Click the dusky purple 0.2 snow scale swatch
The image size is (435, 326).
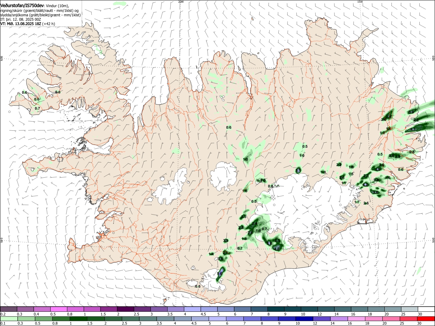click(x=8, y=309)
